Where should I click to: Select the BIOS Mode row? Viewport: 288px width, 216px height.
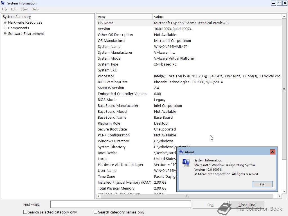point(189,100)
